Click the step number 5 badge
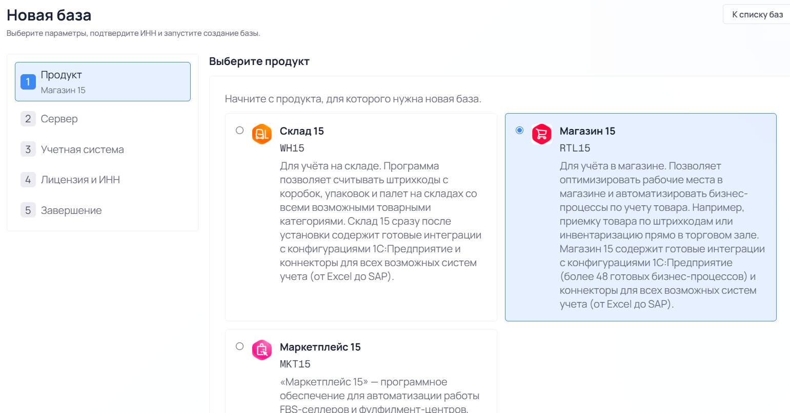 (28, 210)
